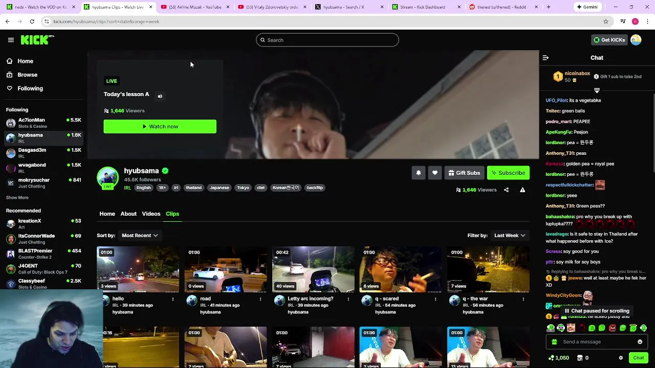This screenshot has height=368, width=655.
Task: Click the backflip tag
Action: click(315, 188)
